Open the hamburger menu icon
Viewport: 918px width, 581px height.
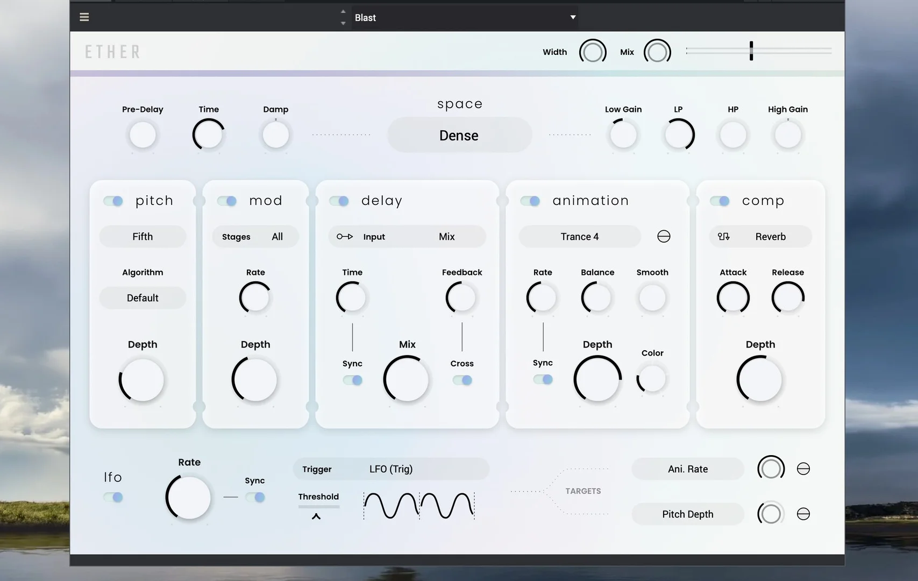click(x=84, y=17)
